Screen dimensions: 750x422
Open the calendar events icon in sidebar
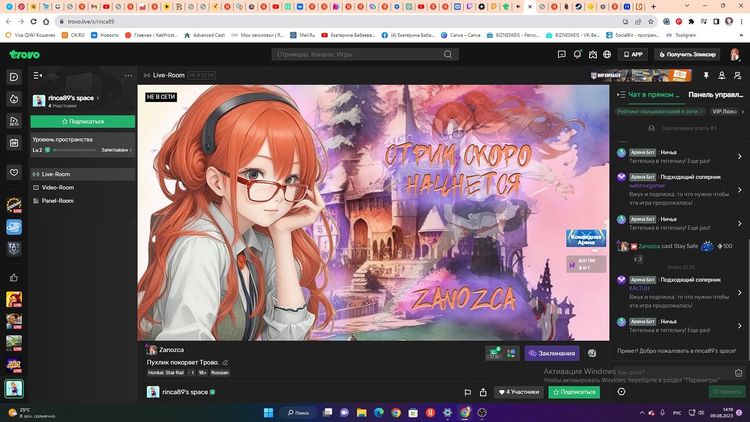click(x=14, y=143)
